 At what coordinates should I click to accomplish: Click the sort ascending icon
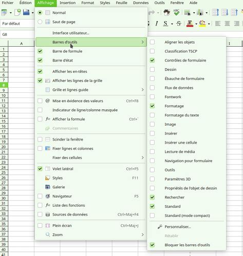pos(225,12)
